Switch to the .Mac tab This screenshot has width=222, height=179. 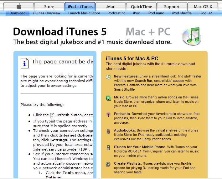coord(111,7)
